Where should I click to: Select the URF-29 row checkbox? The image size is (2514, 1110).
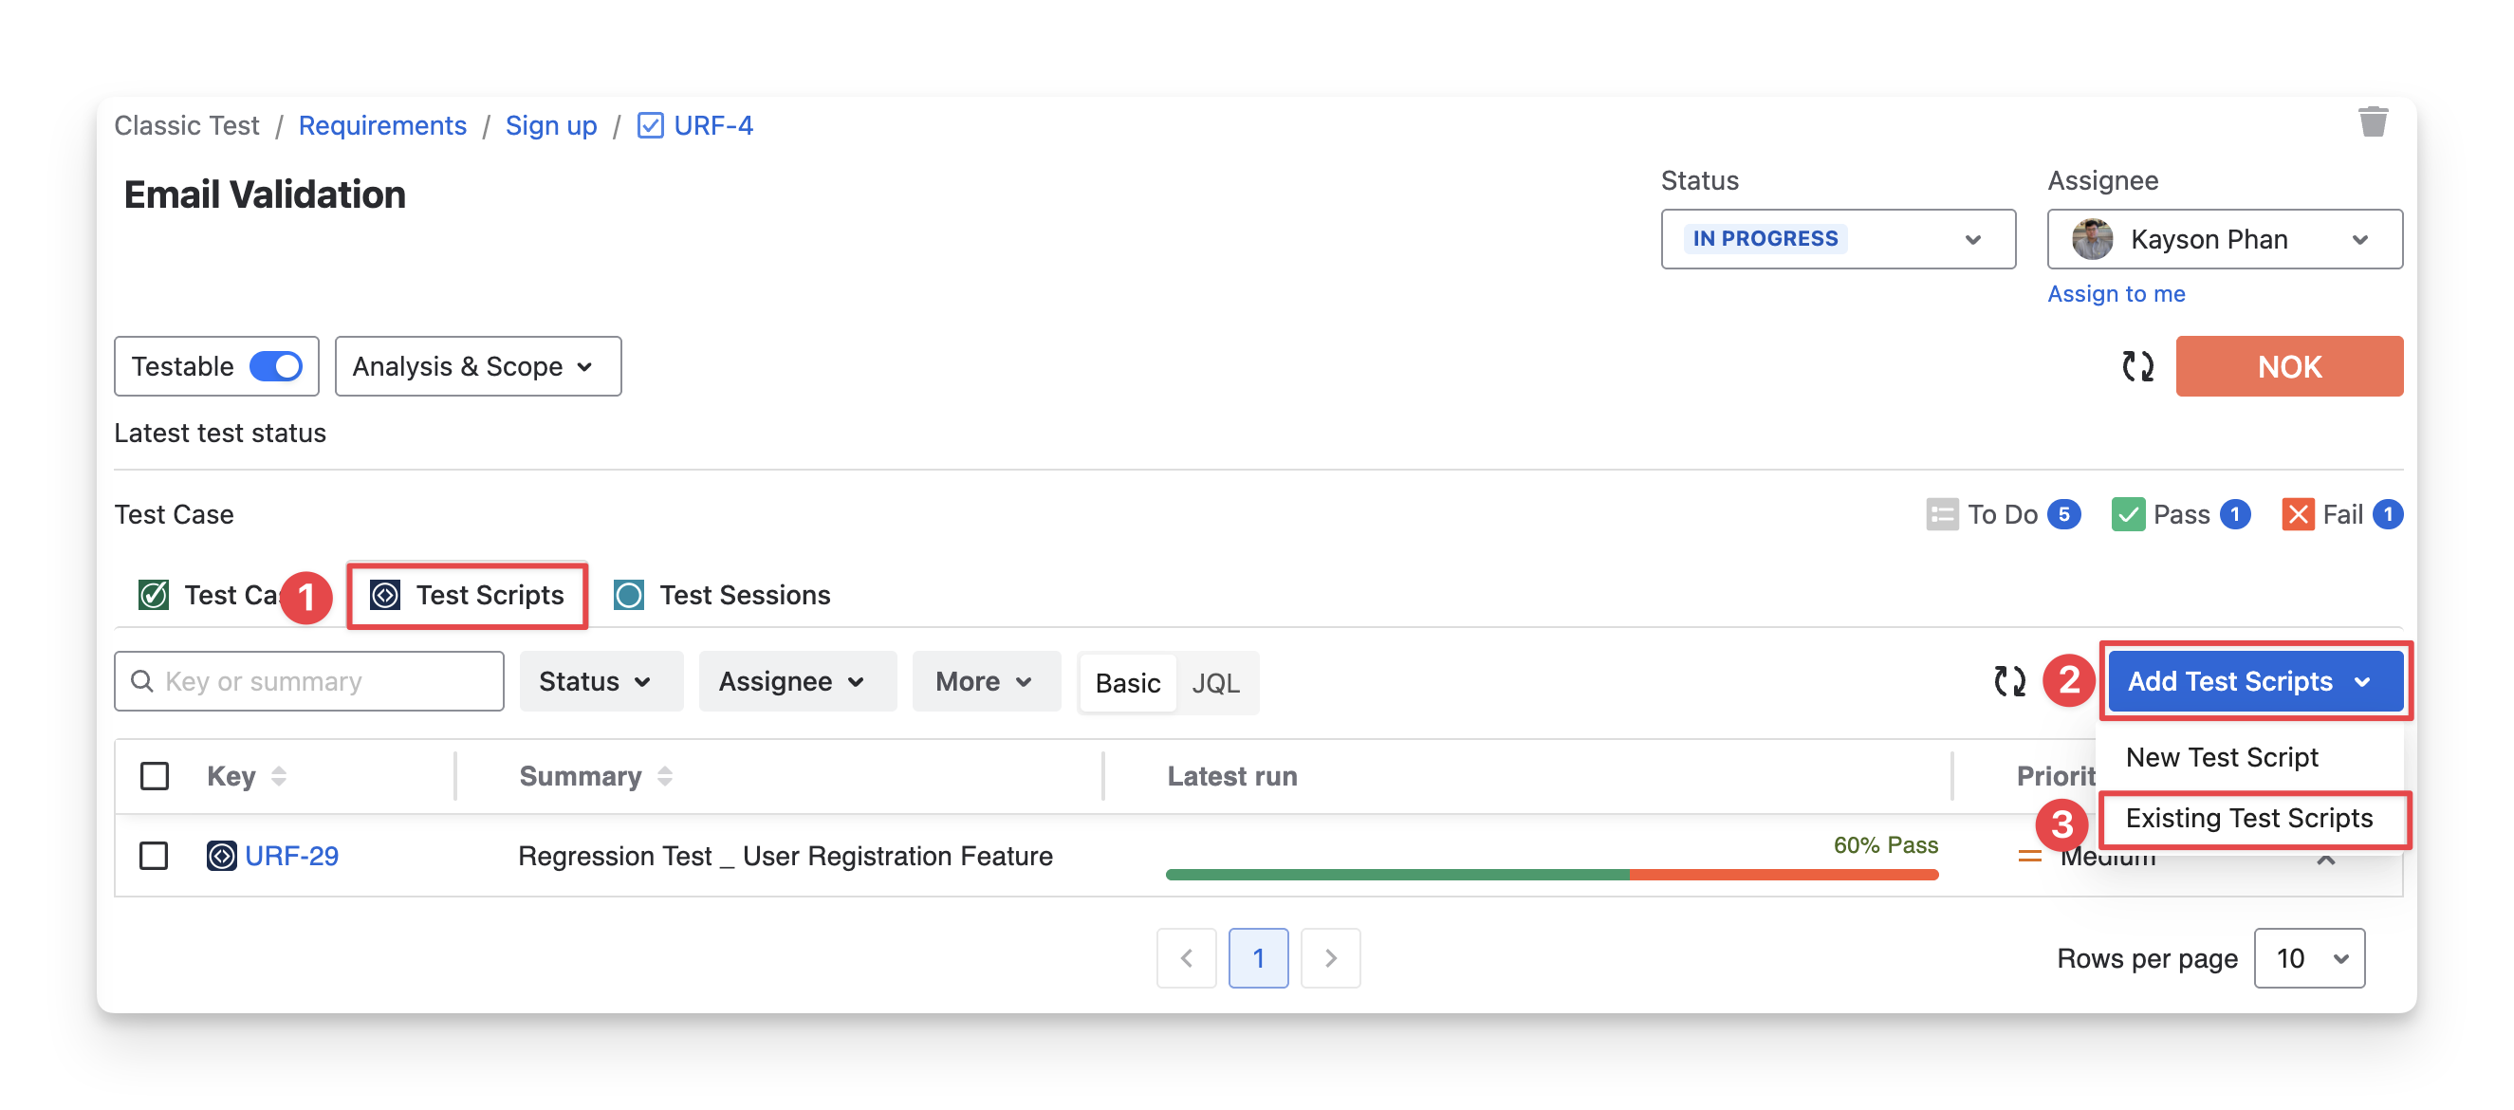(x=155, y=856)
